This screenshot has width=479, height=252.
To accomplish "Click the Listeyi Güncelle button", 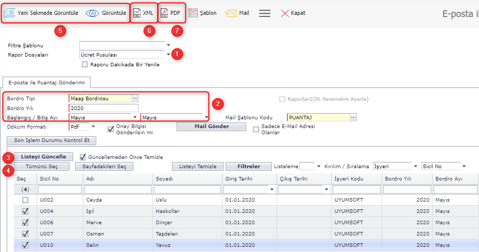I will tap(43, 156).
